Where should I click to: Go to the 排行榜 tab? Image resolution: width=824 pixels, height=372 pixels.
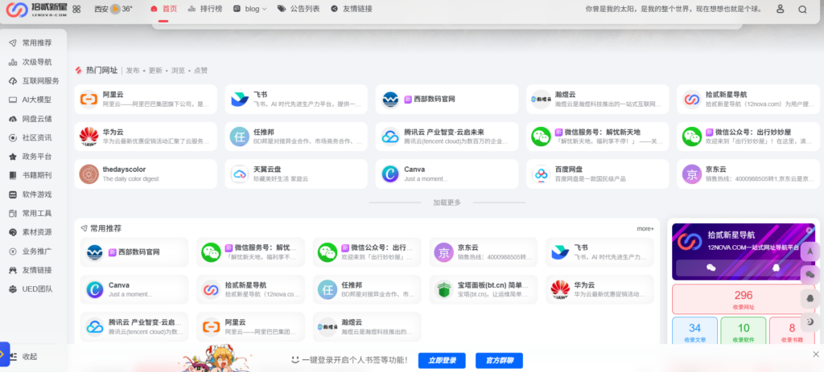click(206, 10)
